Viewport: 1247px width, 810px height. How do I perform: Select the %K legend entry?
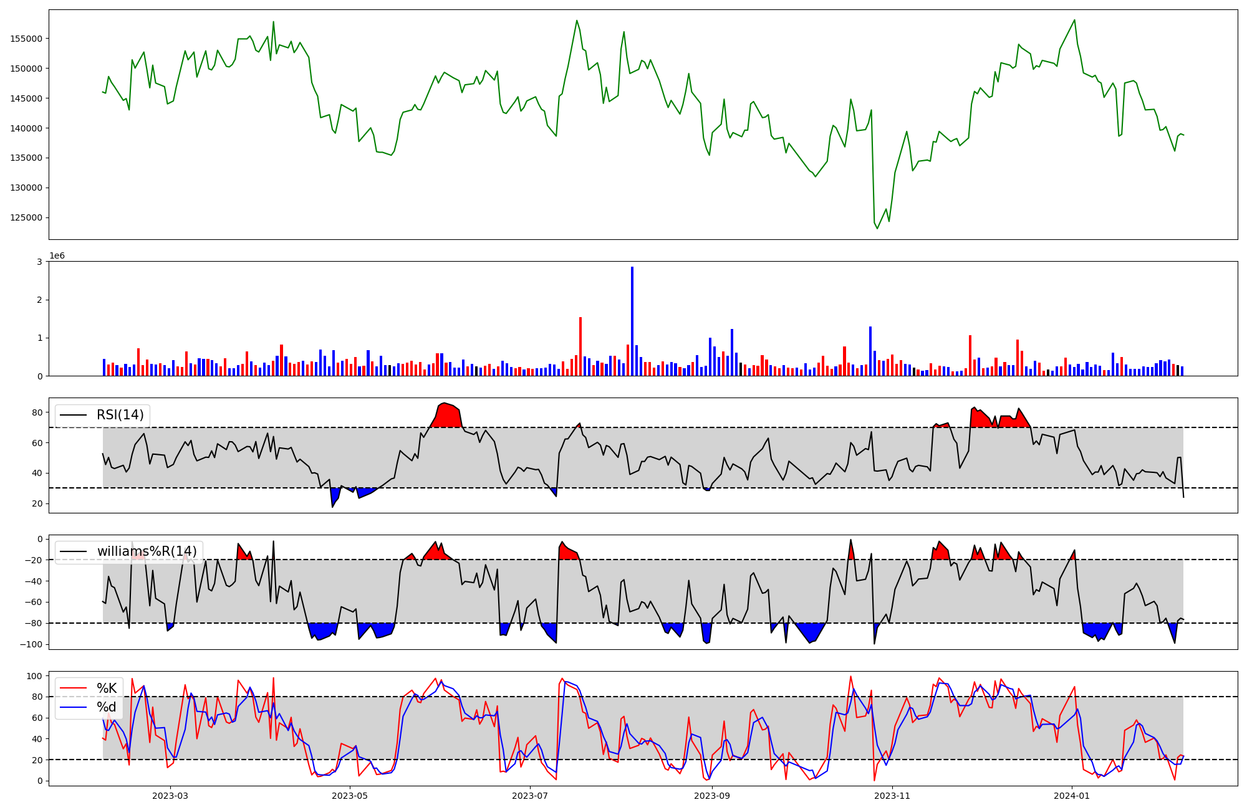pos(107,688)
